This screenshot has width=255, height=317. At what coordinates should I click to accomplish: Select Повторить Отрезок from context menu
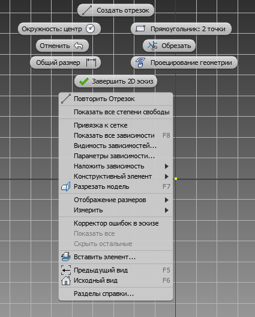[116, 99]
